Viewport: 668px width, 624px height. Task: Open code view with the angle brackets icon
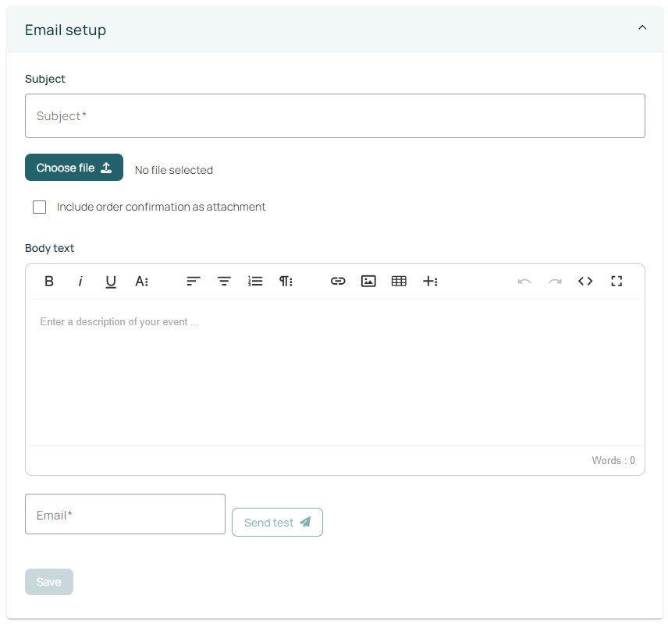pos(585,282)
